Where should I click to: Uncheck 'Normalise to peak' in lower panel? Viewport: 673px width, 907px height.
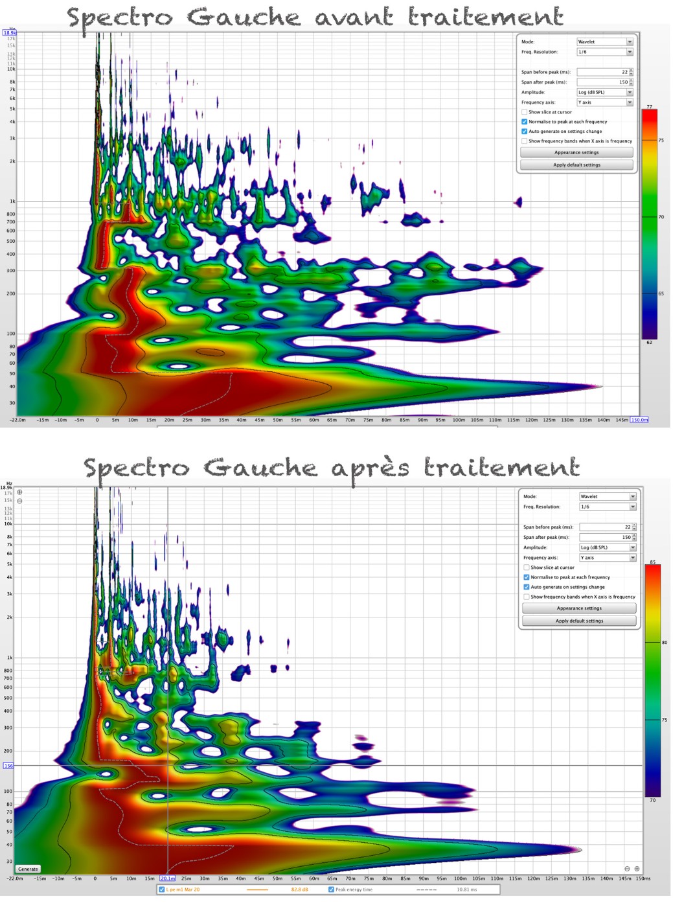[x=527, y=577]
